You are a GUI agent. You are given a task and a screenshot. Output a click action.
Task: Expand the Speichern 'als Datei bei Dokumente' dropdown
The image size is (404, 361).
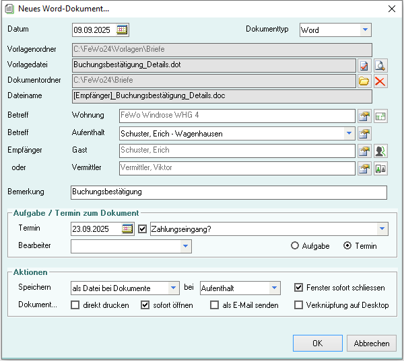[x=174, y=288]
